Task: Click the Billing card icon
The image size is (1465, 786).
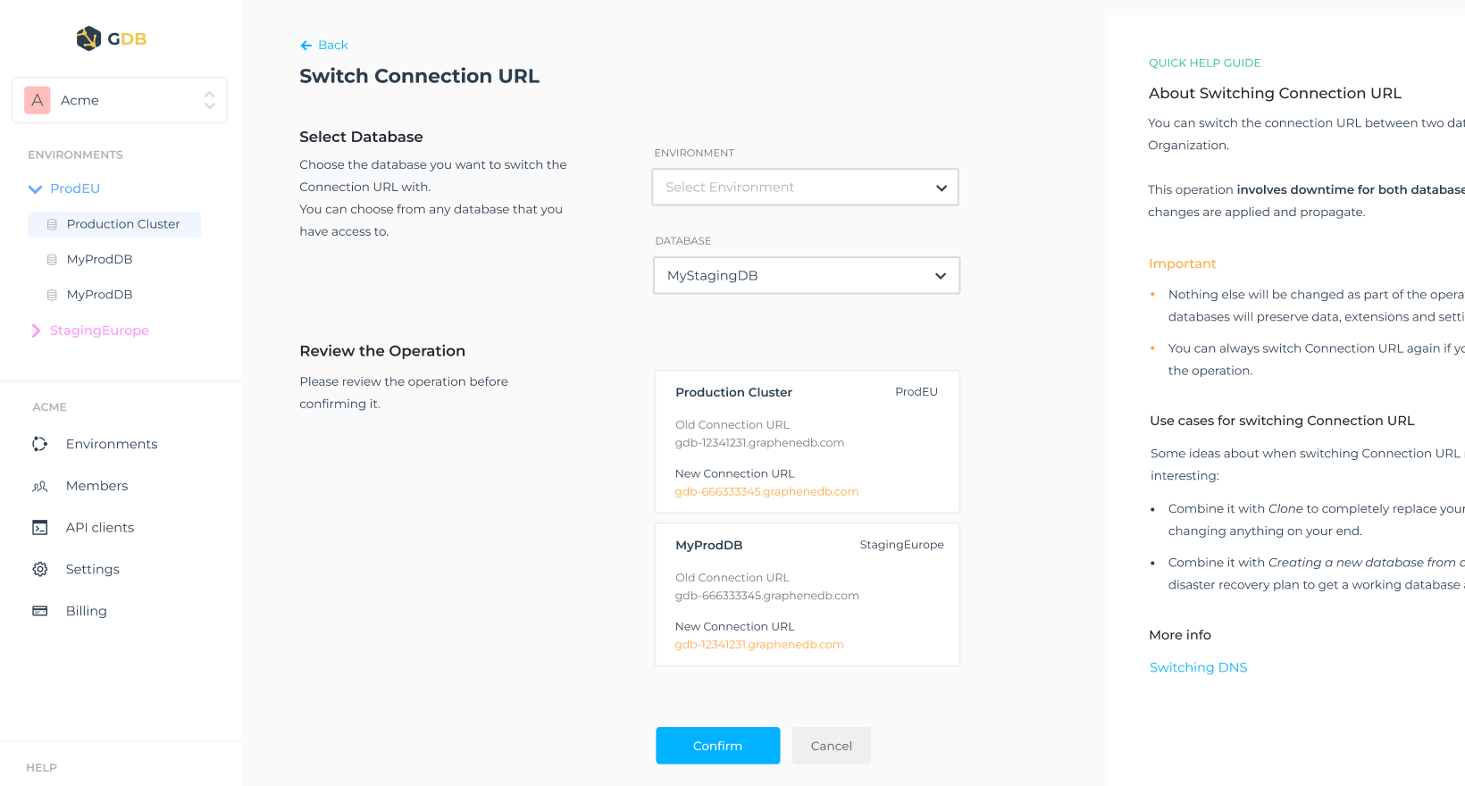Action: coord(40,611)
